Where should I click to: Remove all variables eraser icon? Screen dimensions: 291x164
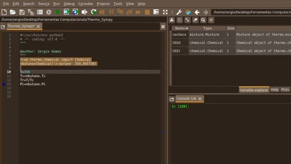tap(195, 20)
